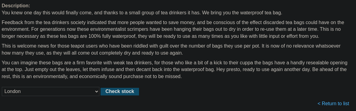Click the paragraph starting 'You can imagine'
The image size is (356, 111).
pos(174,70)
